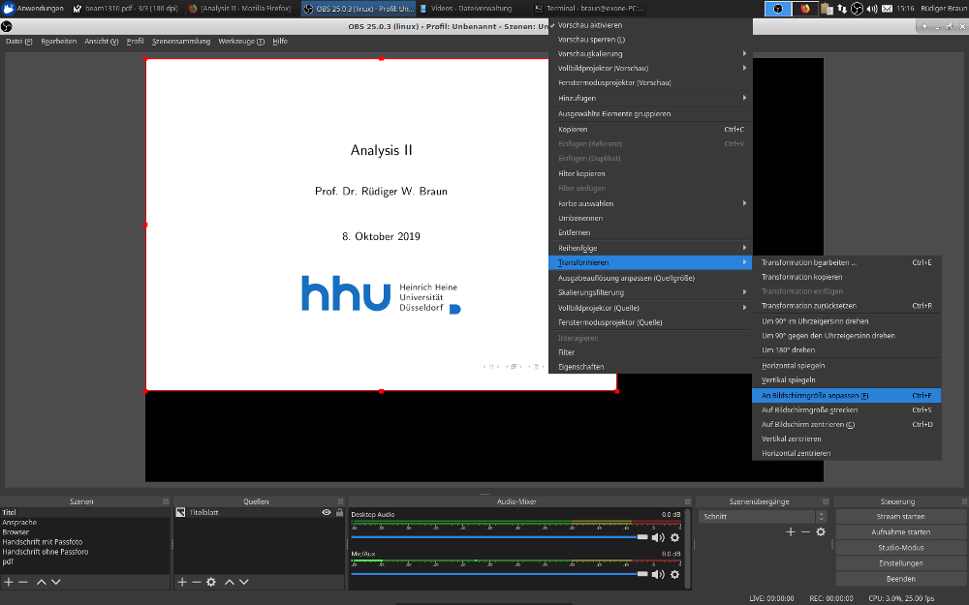Open the Werkzeuge menu
The height and width of the screenshot is (605, 969).
241,42
